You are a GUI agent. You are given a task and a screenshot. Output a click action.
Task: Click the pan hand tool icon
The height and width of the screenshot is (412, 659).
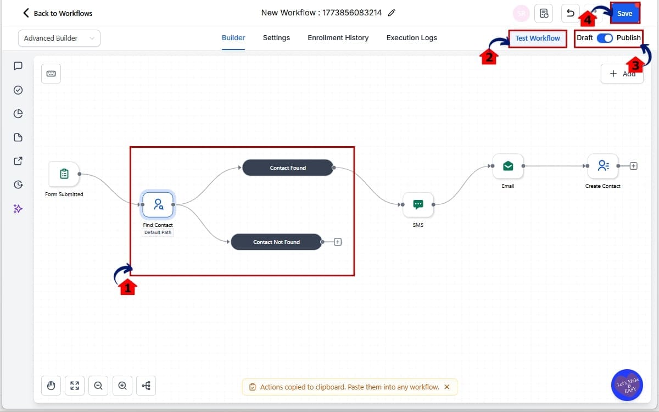click(51, 386)
